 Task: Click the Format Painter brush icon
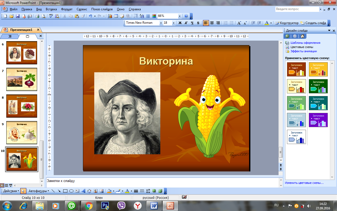coord(83,16)
